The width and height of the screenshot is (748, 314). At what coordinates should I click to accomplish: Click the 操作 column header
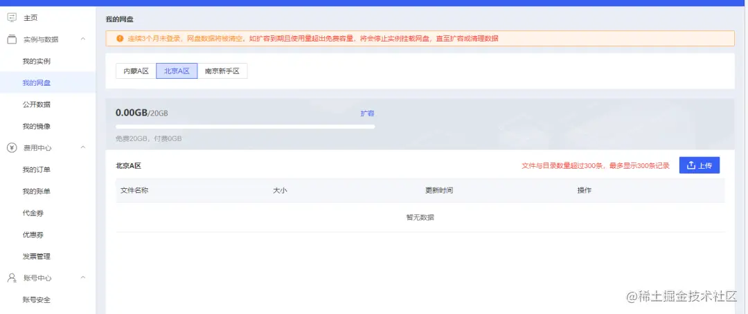coord(585,191)
